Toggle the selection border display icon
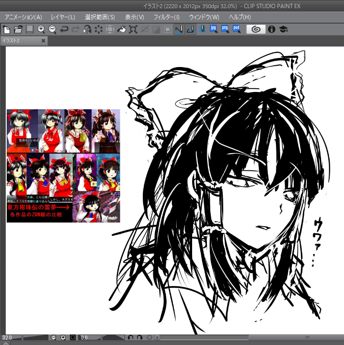 (x=168, y=30)
